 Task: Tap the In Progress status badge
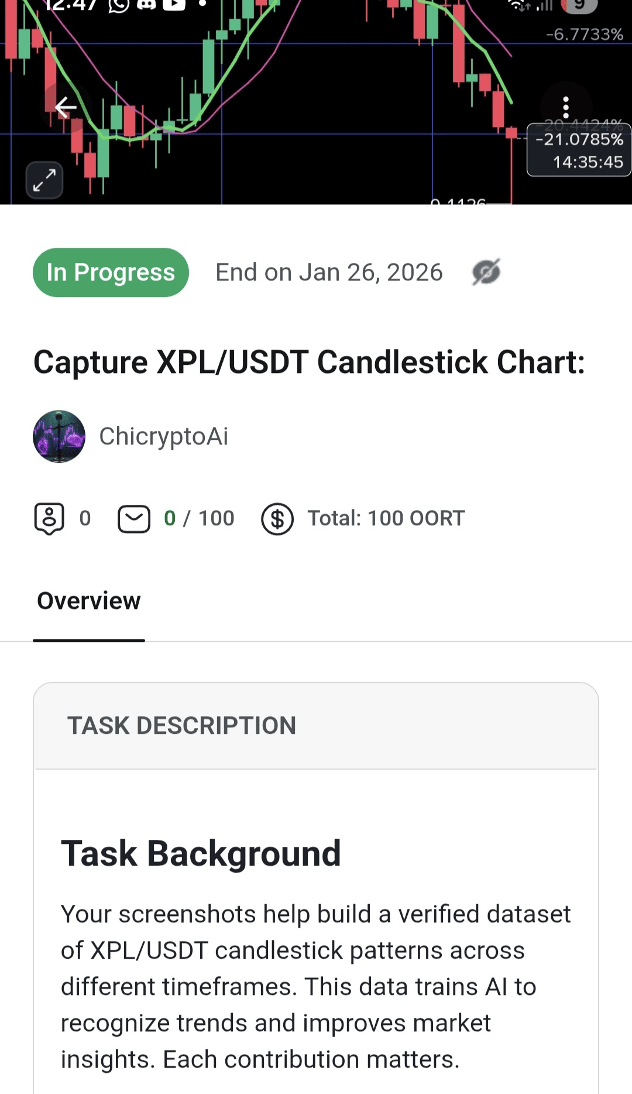111,272
